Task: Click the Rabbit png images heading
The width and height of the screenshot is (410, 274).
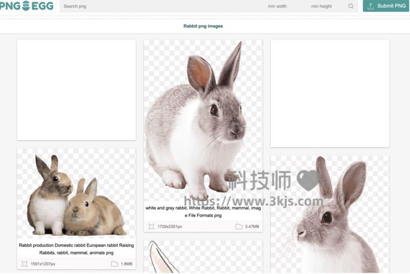Action: (x=203, y=26)
